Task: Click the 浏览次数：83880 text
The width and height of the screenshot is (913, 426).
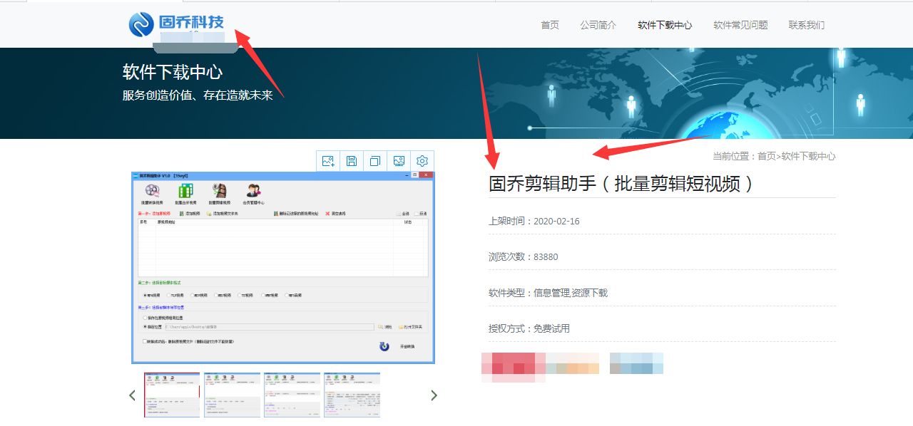Action: click(524, 256)
